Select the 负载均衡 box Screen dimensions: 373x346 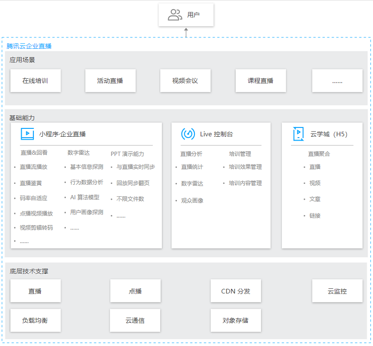[36, 321]
